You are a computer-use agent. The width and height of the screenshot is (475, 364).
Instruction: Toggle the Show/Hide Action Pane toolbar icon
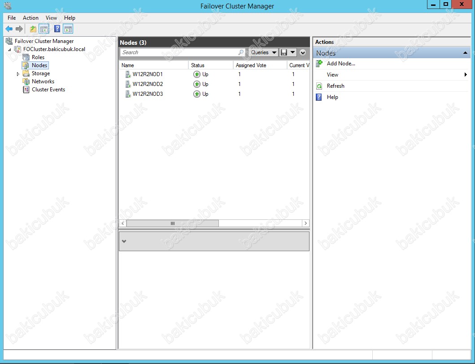click(68, 29)
